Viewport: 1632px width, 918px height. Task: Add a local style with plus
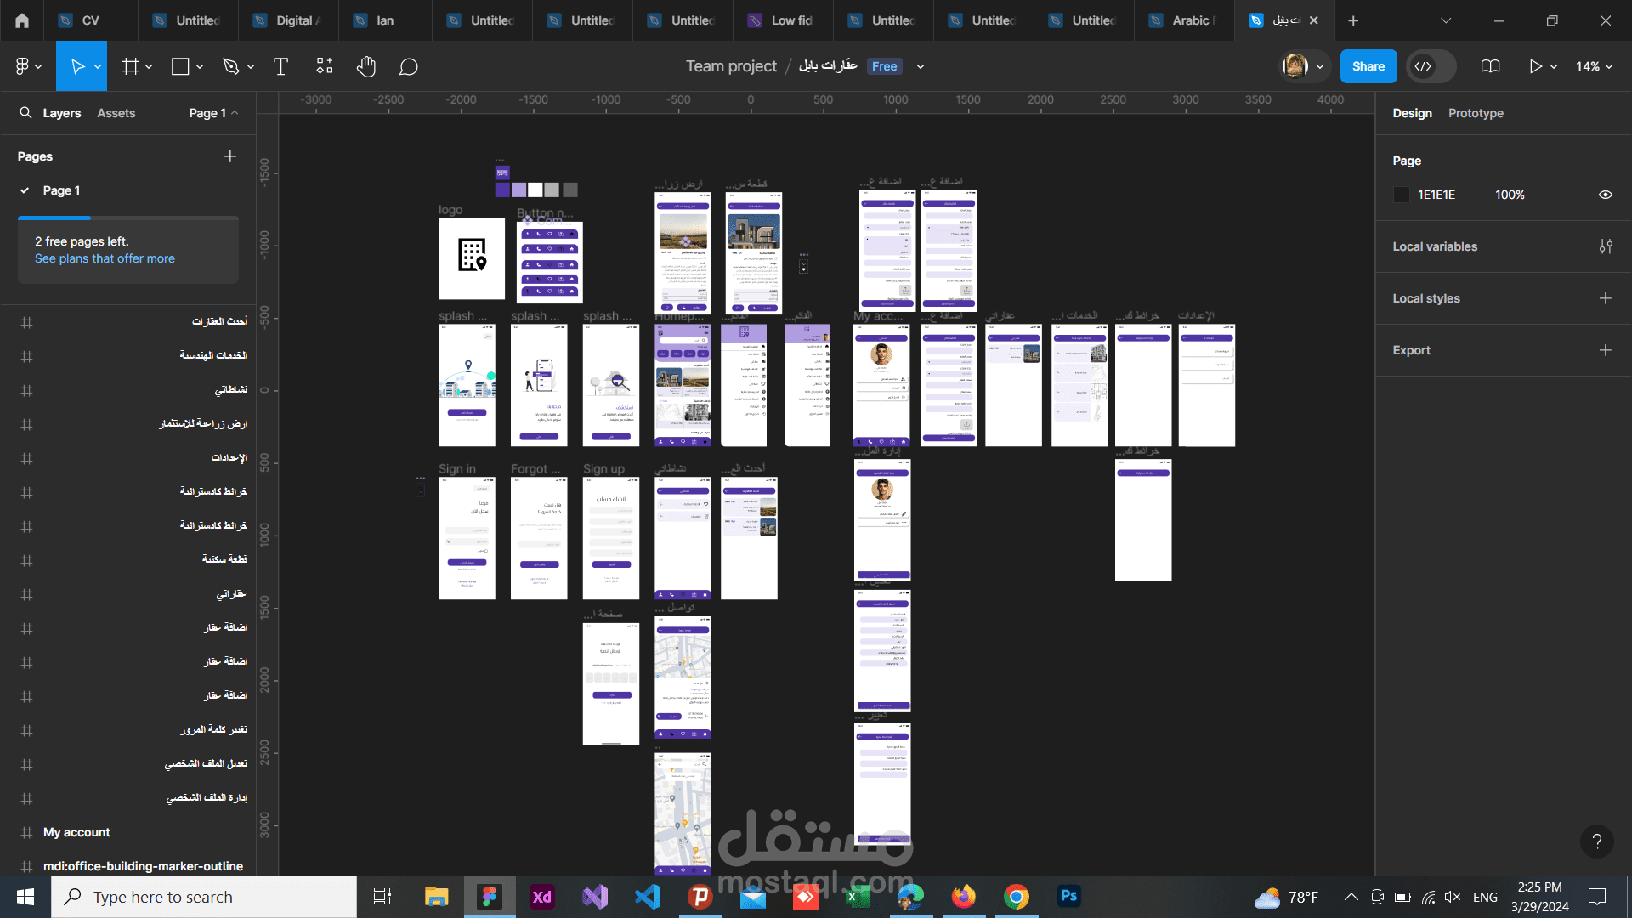(1606, 298)
